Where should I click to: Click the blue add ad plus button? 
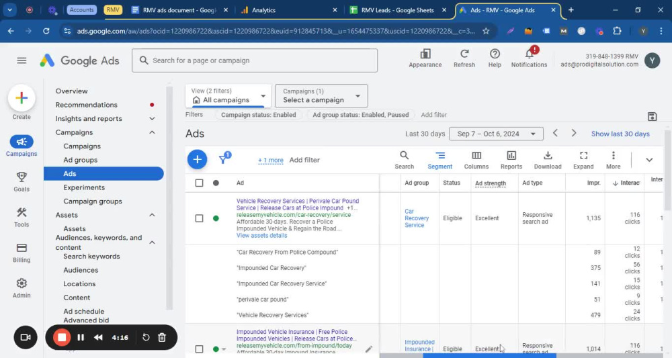point(197,160)
